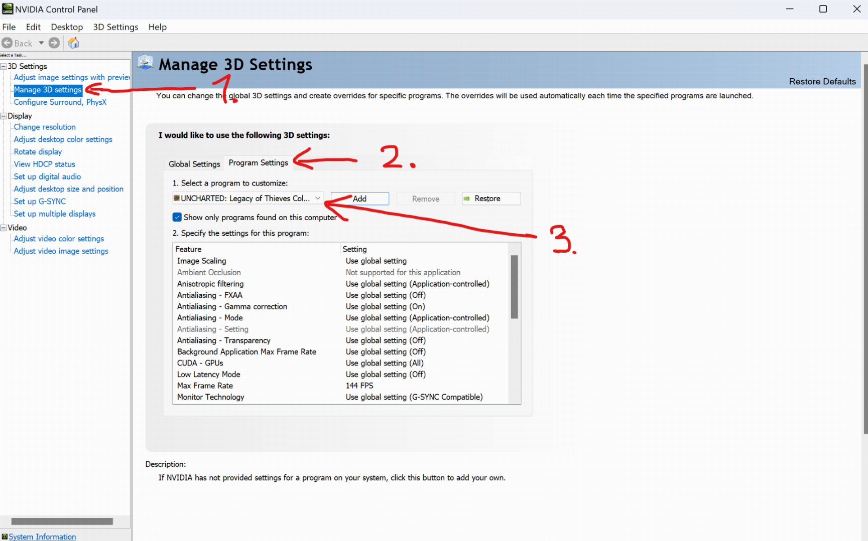Select Adjust image settings with preview

pyautogui.click(x=72, y=77)
